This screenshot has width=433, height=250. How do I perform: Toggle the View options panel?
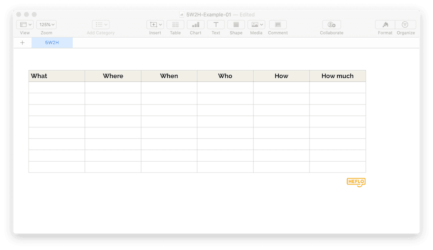click(25, 25)
